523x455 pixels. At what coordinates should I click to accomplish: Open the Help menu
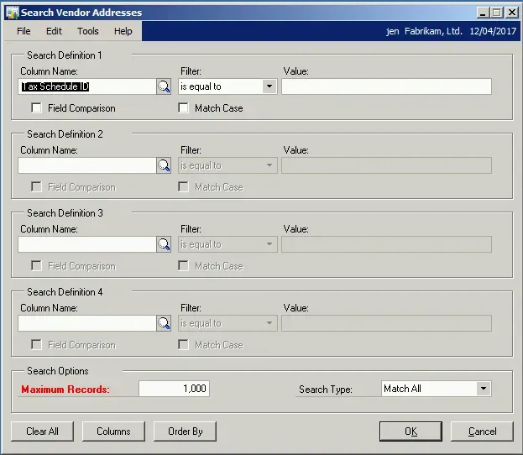(123, 31)
